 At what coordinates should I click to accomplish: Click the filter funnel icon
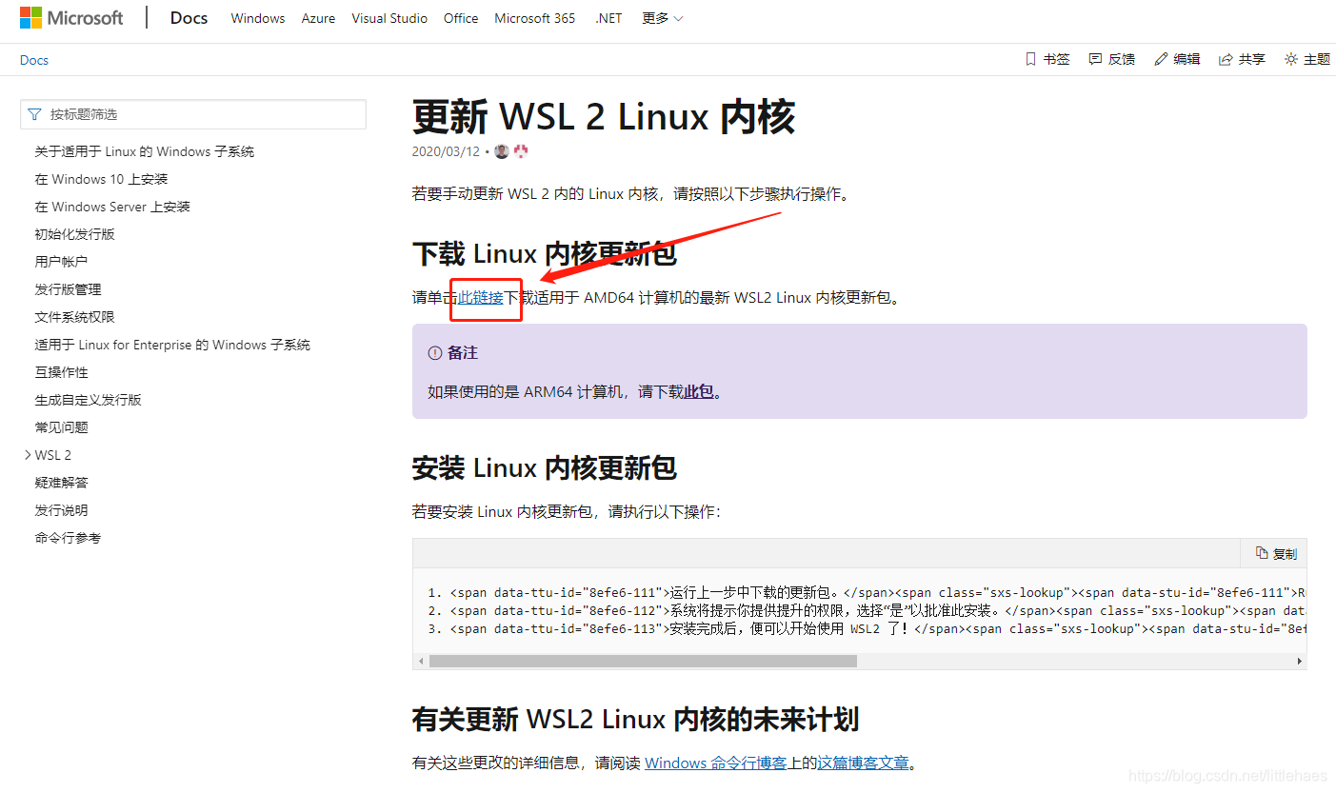(35, 114)
